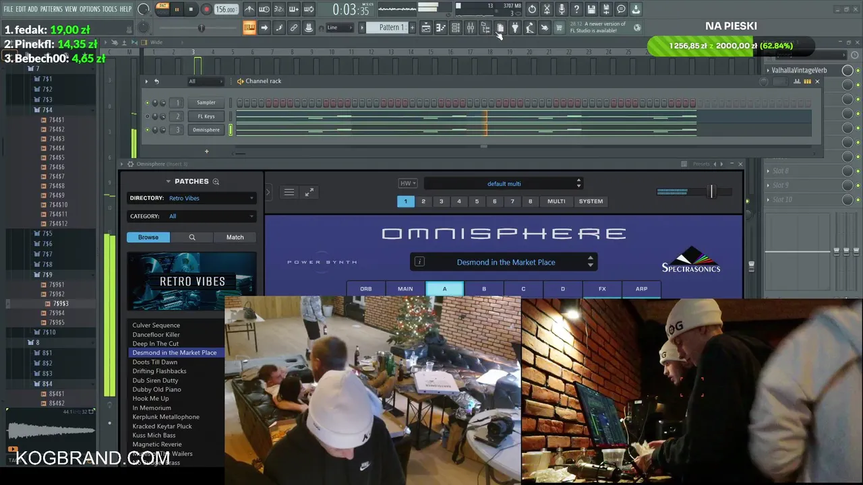Open the 'default multi' dropdown in Omnisphere
This screenshot has height=485, width=863.
(x=504, y=183)
